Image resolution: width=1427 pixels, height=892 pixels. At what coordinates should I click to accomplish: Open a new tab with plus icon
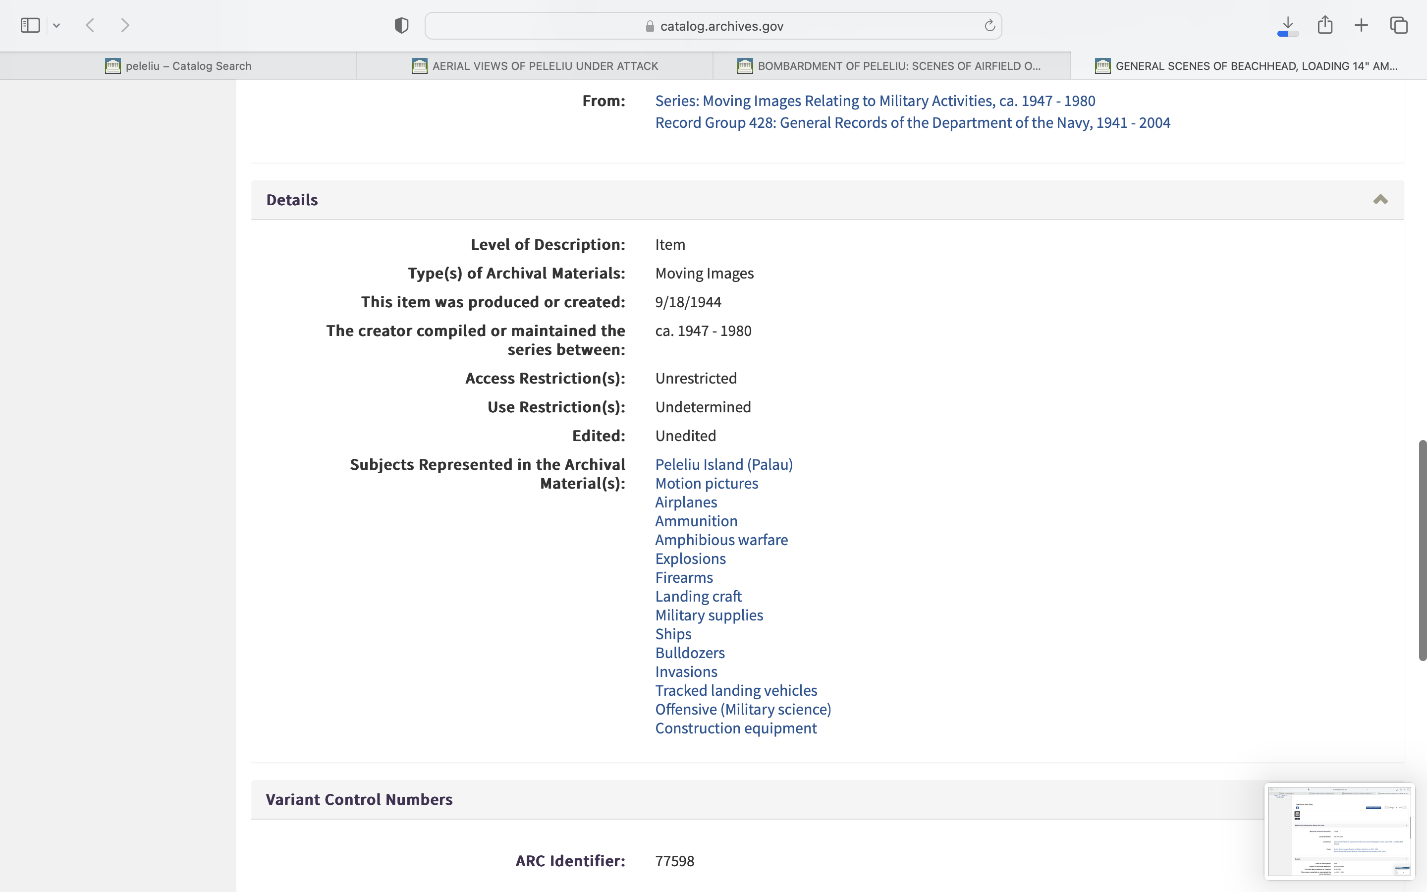point(1361,25)
